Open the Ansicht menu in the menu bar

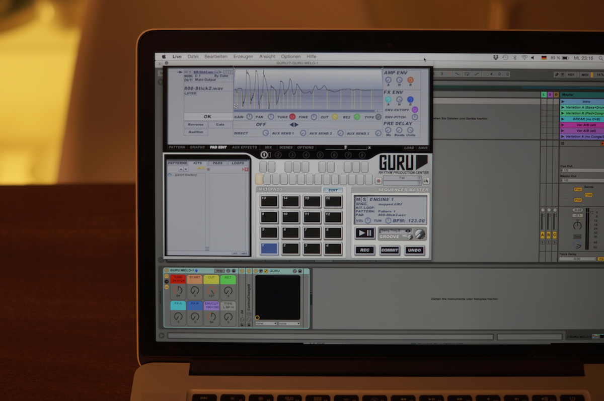[x=267, y=56]
